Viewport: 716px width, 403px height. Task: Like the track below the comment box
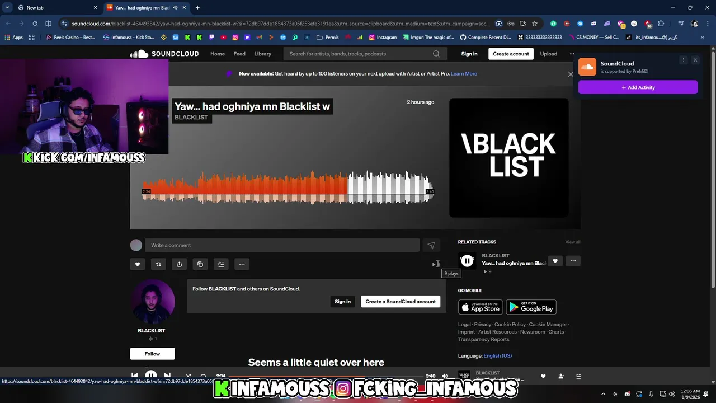click(x=138, y=264)
